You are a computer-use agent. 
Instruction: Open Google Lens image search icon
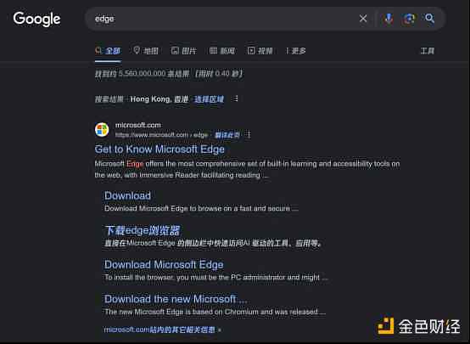click(409, 19)
